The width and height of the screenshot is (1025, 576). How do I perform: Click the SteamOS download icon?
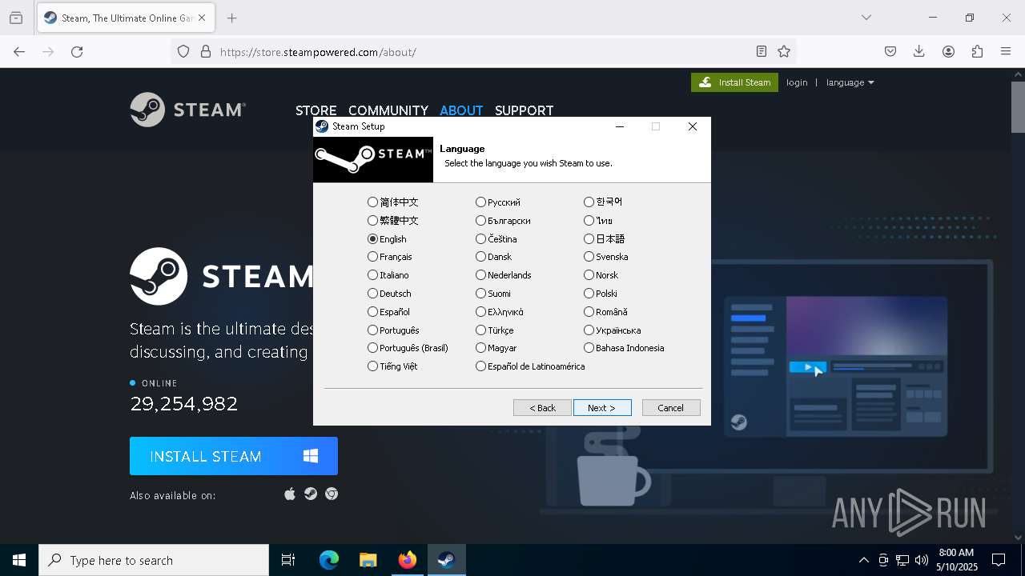(x=311, y=494)
